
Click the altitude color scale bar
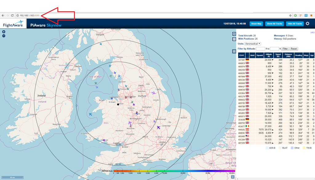click(174, 171)
